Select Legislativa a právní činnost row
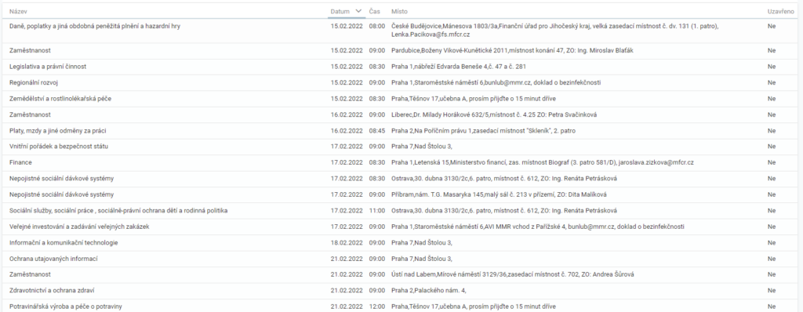 point(401,67)
